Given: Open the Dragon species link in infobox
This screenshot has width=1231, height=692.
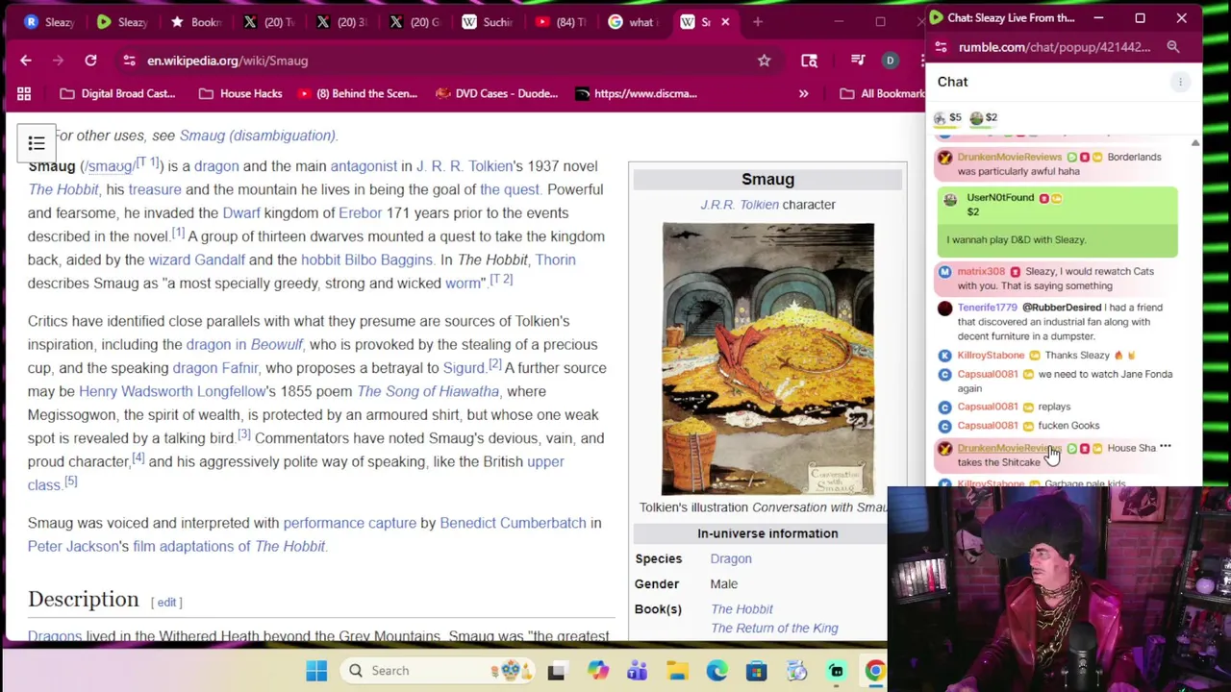Looking at the screenshot, I should (731, 558).
